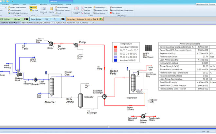
Task: Open the Input summary
Action: click(x=58, y=13)
